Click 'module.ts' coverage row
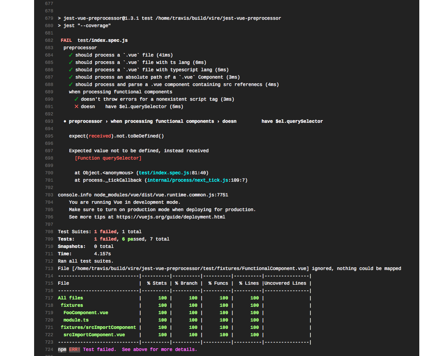 76,320
